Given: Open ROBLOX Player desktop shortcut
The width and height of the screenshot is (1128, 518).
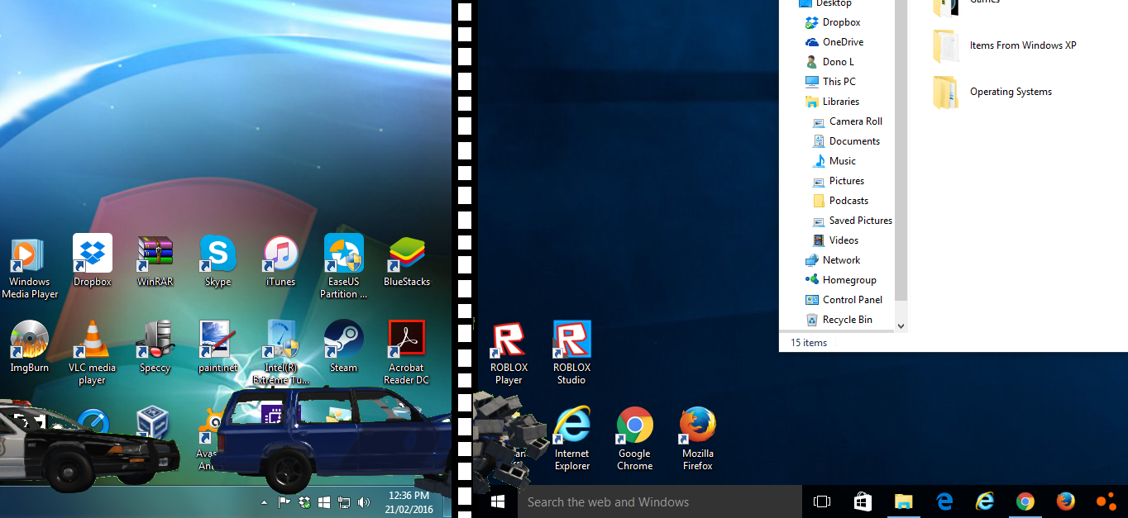Looking at the screenshot, I should pos(509,353).
